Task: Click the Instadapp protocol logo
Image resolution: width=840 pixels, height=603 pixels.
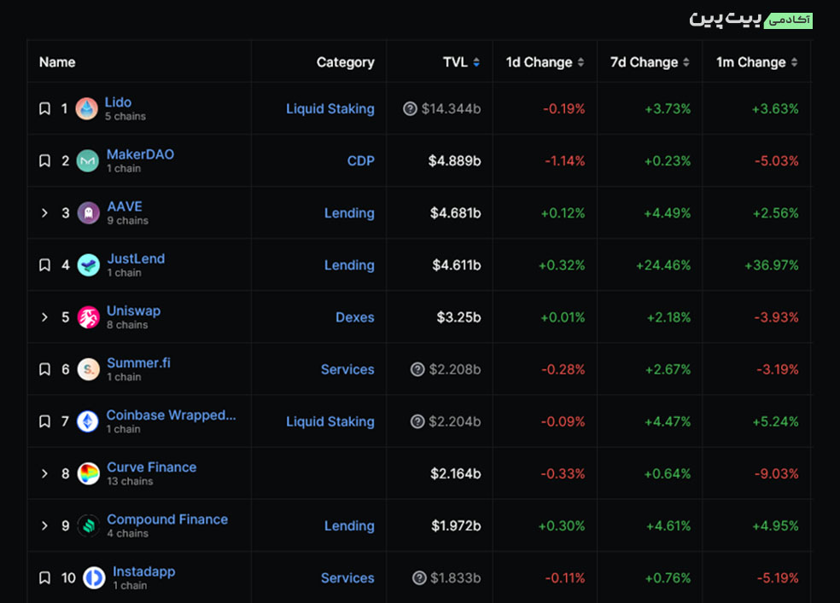Action: (x=94, y=578)
